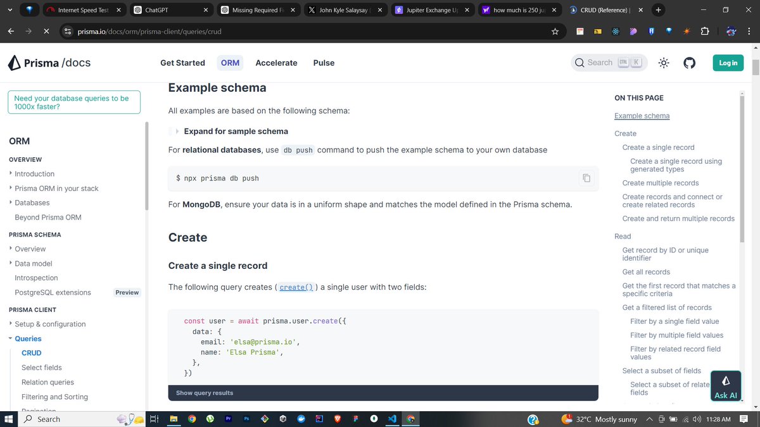Go to Create multiple records in page outline

tap(661, 183)
